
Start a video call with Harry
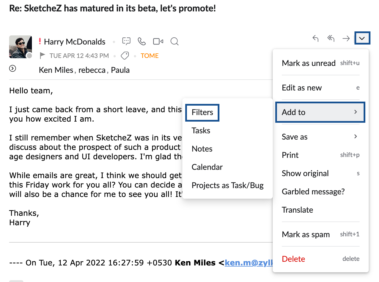click(x=158, y=41)
